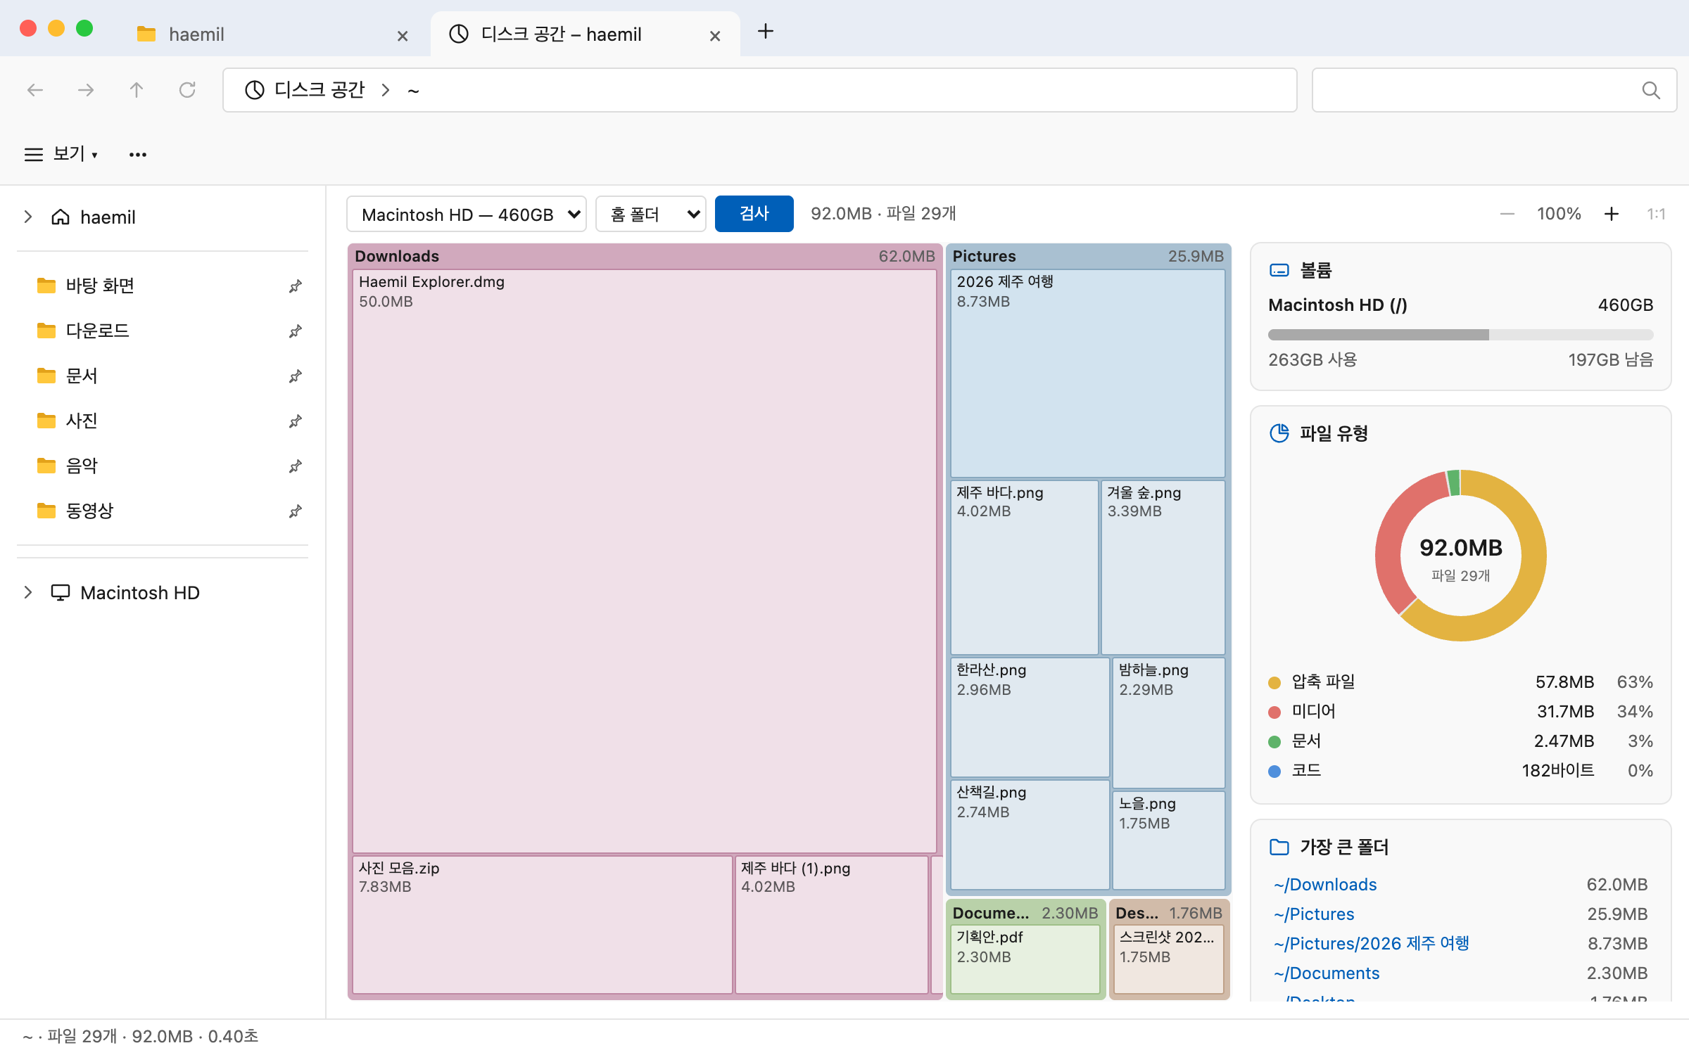The width and height of the screenshot is (1689, 1055).
Task: Zoom out the treemap with minus icon
Action: [x=1507, y=214]
